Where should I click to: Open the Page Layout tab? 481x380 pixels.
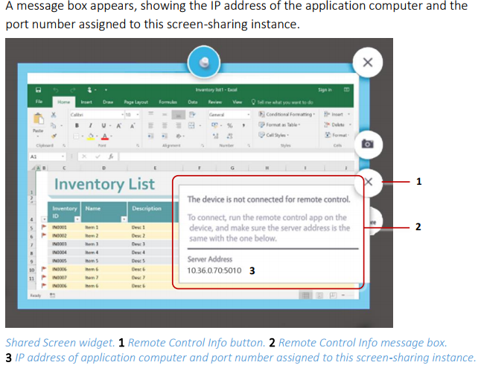tap(136, 101)
